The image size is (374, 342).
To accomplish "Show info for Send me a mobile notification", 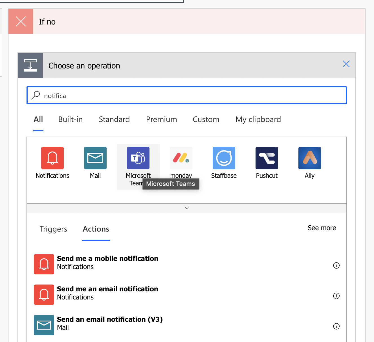I will pos(336,265).
